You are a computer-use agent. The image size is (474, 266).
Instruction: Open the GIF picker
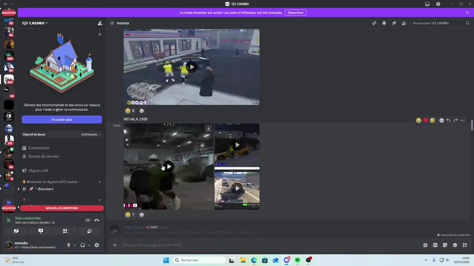point(435,245)
